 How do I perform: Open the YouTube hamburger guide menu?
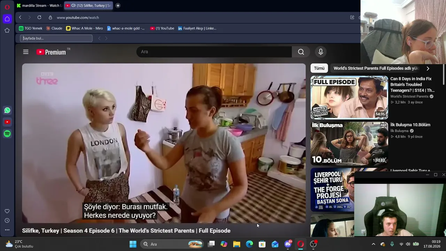pyautogui.click(x=26, y=52)
